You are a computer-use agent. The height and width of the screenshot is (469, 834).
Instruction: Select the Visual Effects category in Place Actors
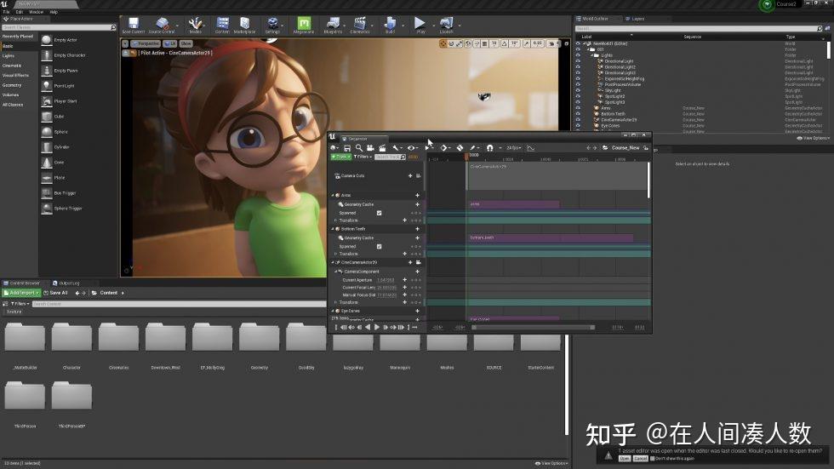pyautogui.click(x=15, y=76)
